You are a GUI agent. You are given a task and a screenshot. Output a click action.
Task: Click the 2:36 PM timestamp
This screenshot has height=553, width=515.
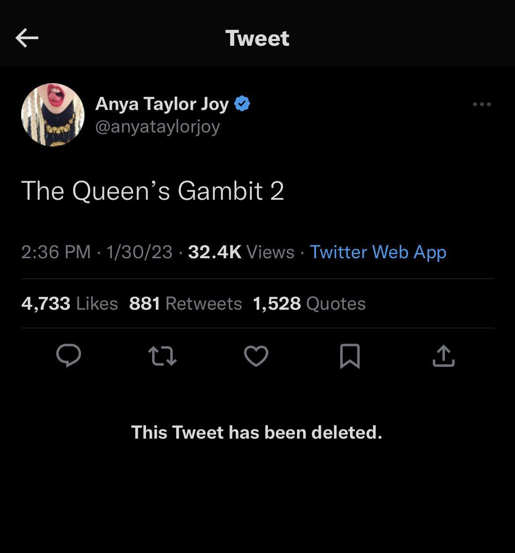point(55,252)
